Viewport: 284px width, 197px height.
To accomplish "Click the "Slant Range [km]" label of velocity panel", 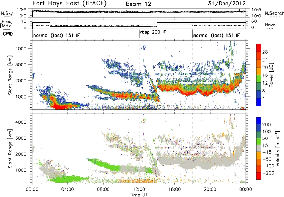I will pos(10,149).
